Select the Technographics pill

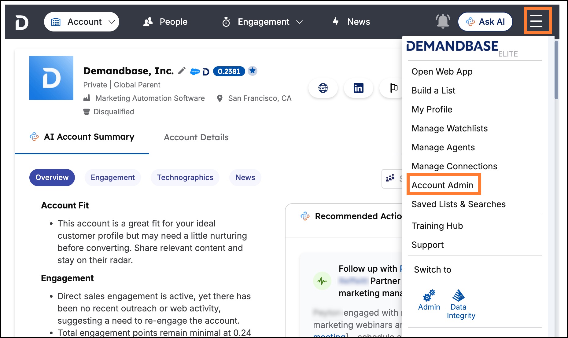[185, 178]
